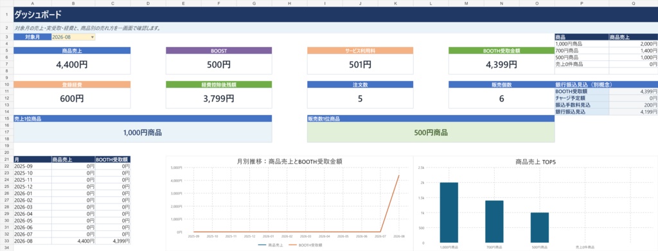The width and height of the screenshot is (658, 251).
Task: Select the BOOTH受取額 header in monthly table
Action: 112,159
